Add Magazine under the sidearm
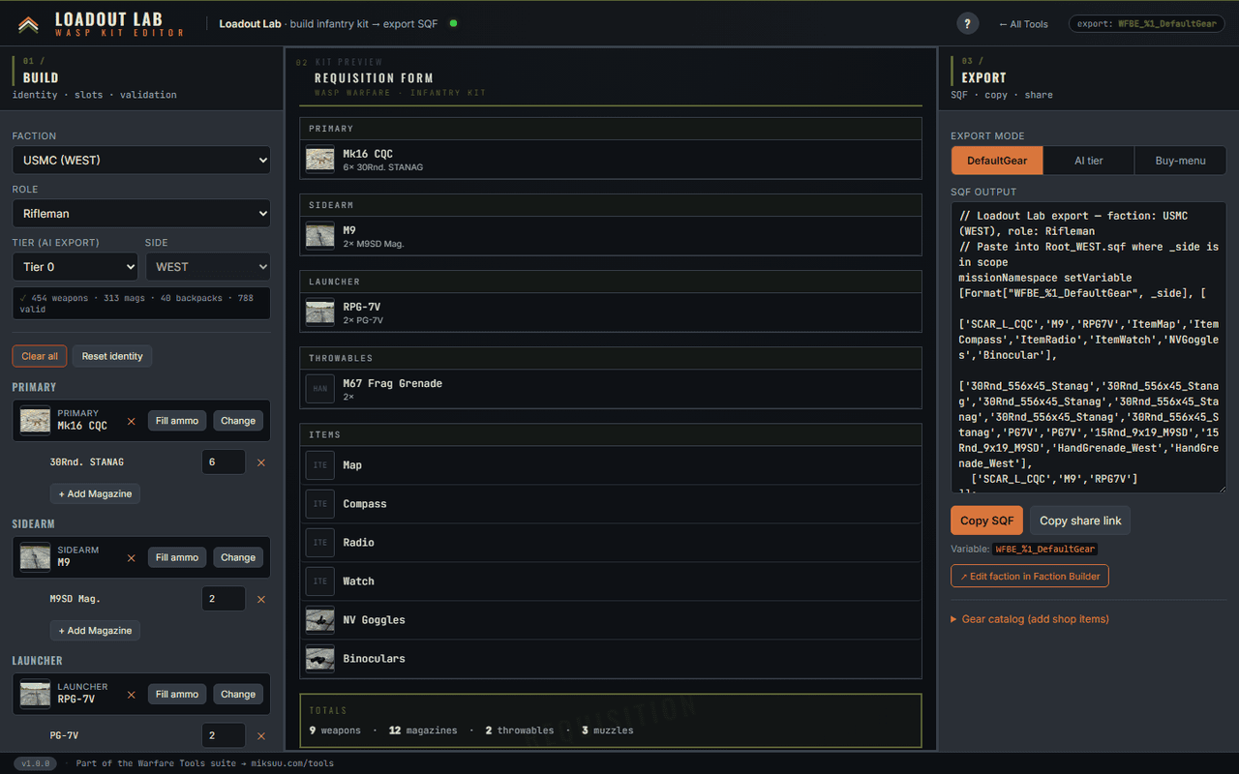The height and width of the screenshot is (774, 1239). click(96, 630)
